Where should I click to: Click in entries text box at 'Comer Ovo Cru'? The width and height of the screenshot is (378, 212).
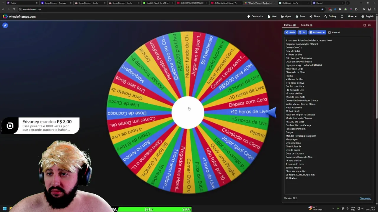click(x=294, y=47)
